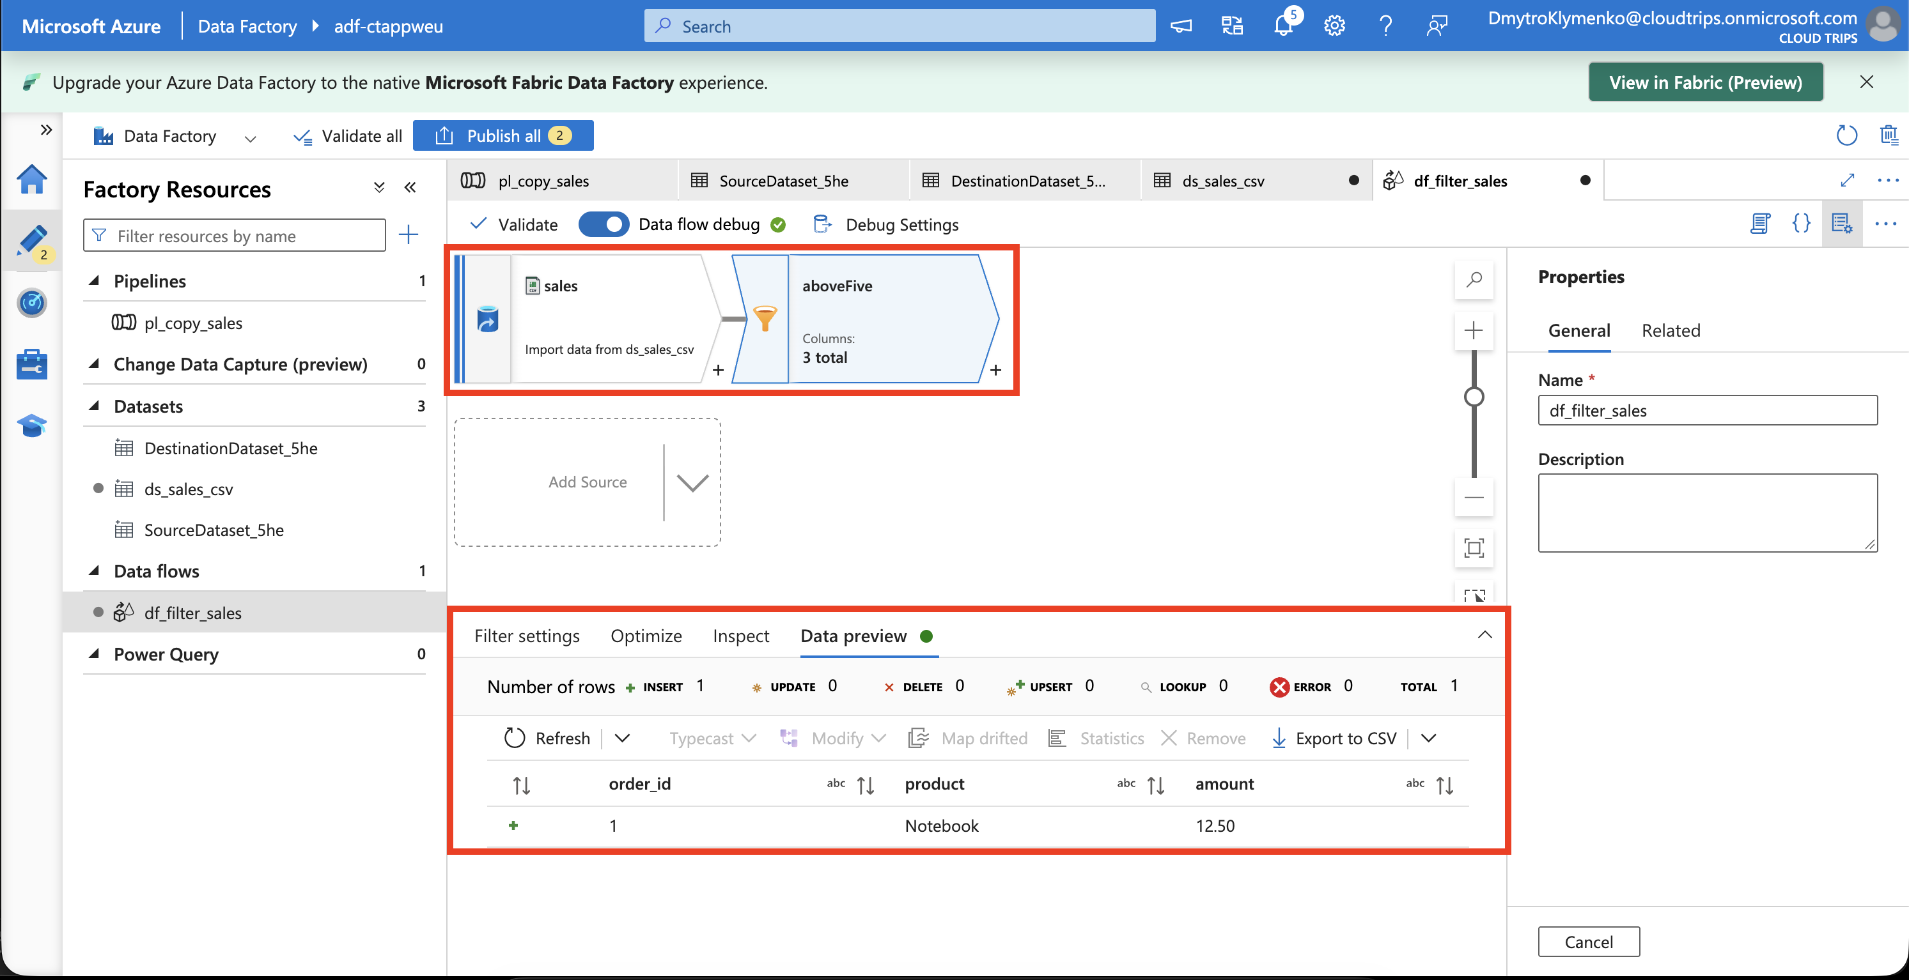Click the aboveFive filter funnel icon
Viewport: 1909px width, 980px height.
tap(765, 319)
